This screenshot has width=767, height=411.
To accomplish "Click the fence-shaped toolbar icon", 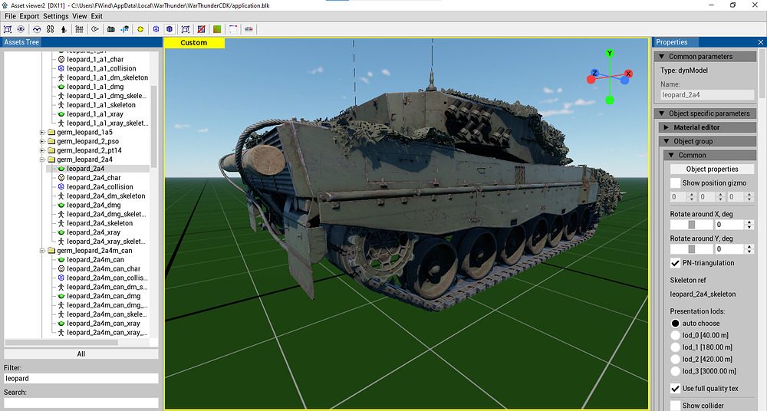I will tap(79, 29).
